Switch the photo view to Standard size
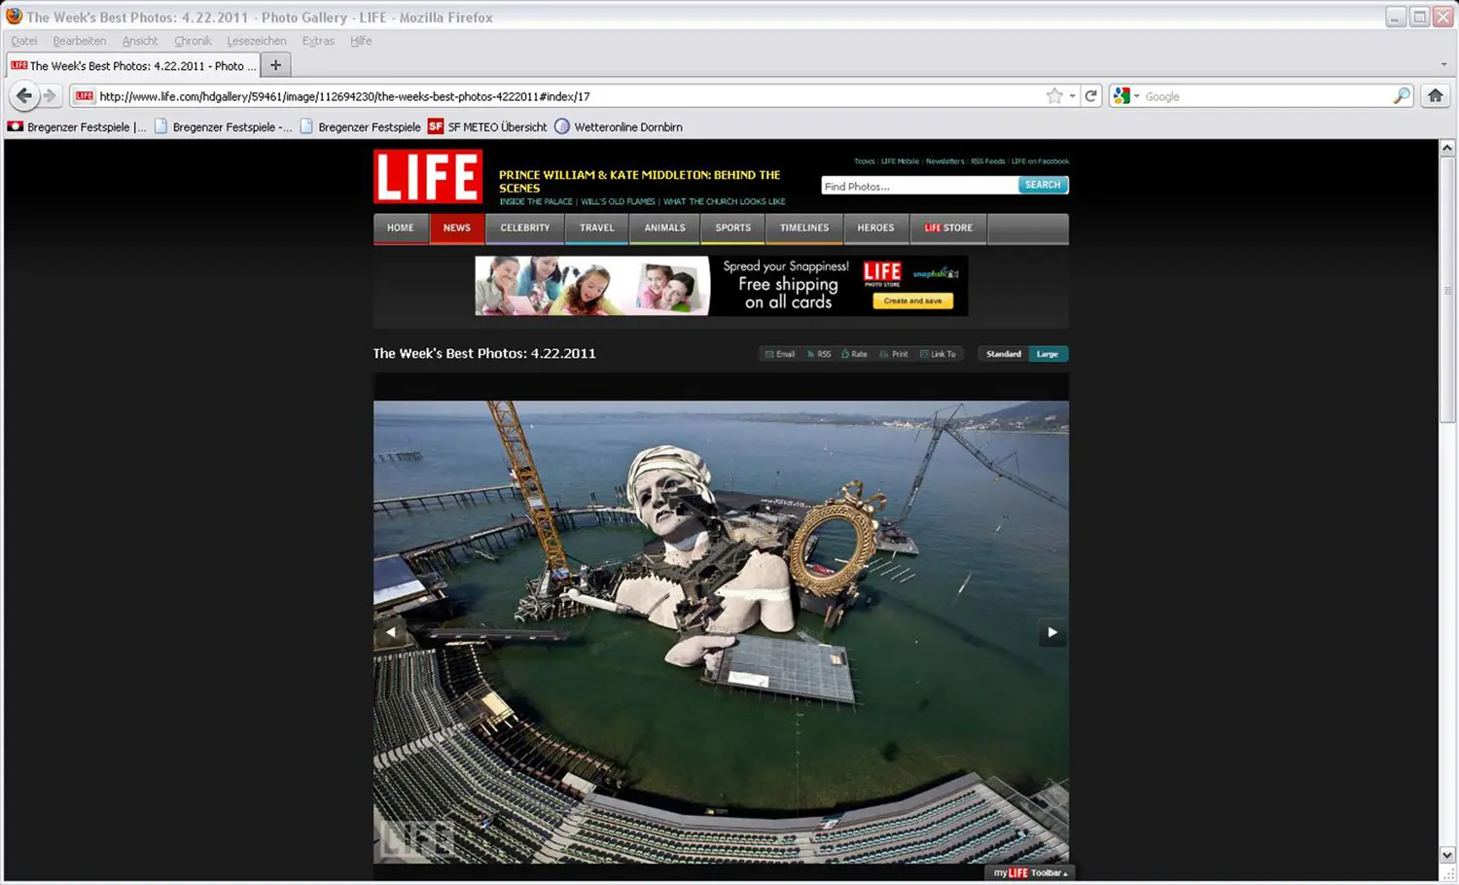Viewport: 1459px width, 885px height. [x=1003, y=354]
